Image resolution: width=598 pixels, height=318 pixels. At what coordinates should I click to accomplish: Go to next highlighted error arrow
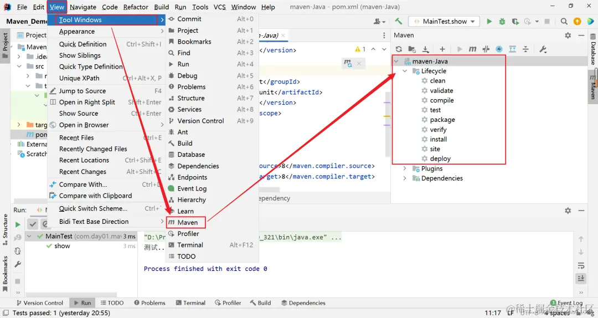[x=384, y=49]
